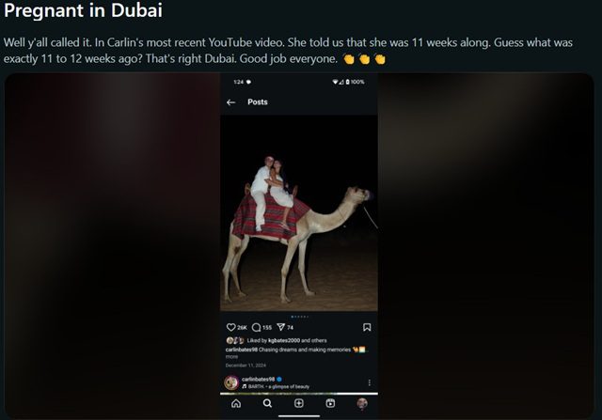Share the post with the paper plane icon
602x420 pixels.
[281, 327]
